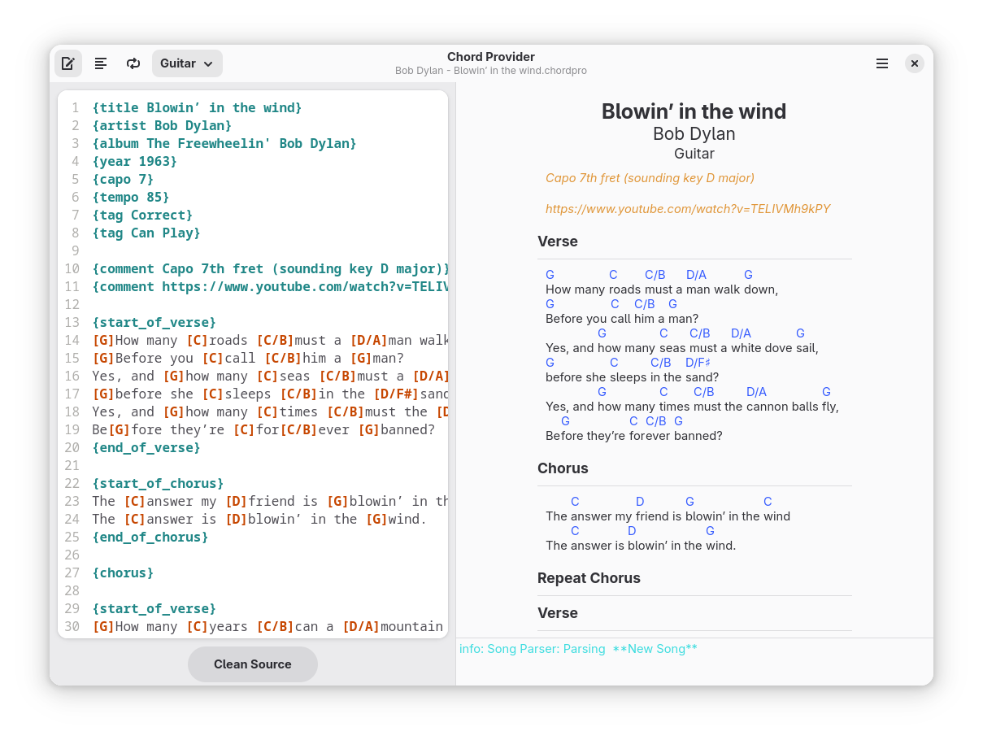Click the Capo 7th fret comment in preview
The width and height of the screenshot is (983, 740).
pos(650,178)
